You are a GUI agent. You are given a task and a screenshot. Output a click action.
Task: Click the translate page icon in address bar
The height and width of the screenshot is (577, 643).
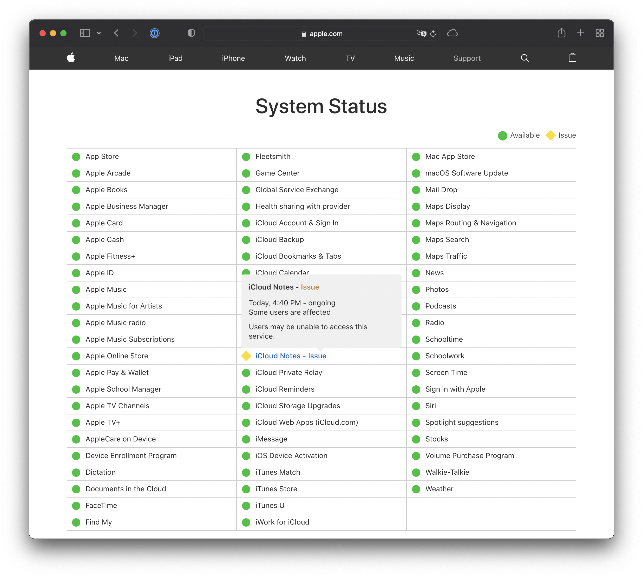point(421,33)
